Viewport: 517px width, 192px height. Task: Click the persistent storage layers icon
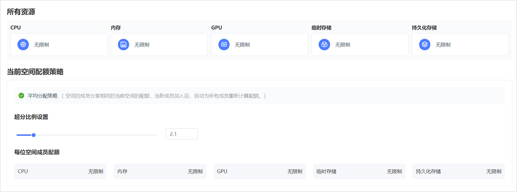pyautogui.click(x=425, y=45)
